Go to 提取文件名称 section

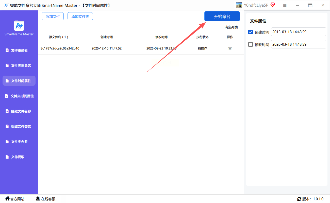click(19, 111)
